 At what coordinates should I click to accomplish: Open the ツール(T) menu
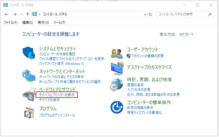click(59, 23)
